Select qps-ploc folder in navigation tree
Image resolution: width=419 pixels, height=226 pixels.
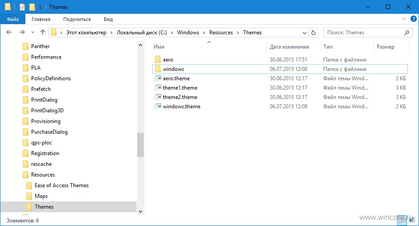41,143
